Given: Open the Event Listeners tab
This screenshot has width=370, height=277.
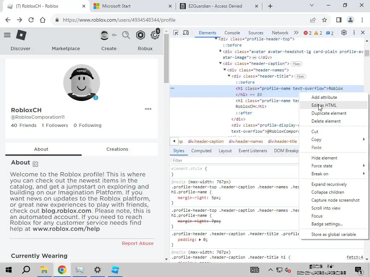Looking at the screenshot, I should coord(253,151).
